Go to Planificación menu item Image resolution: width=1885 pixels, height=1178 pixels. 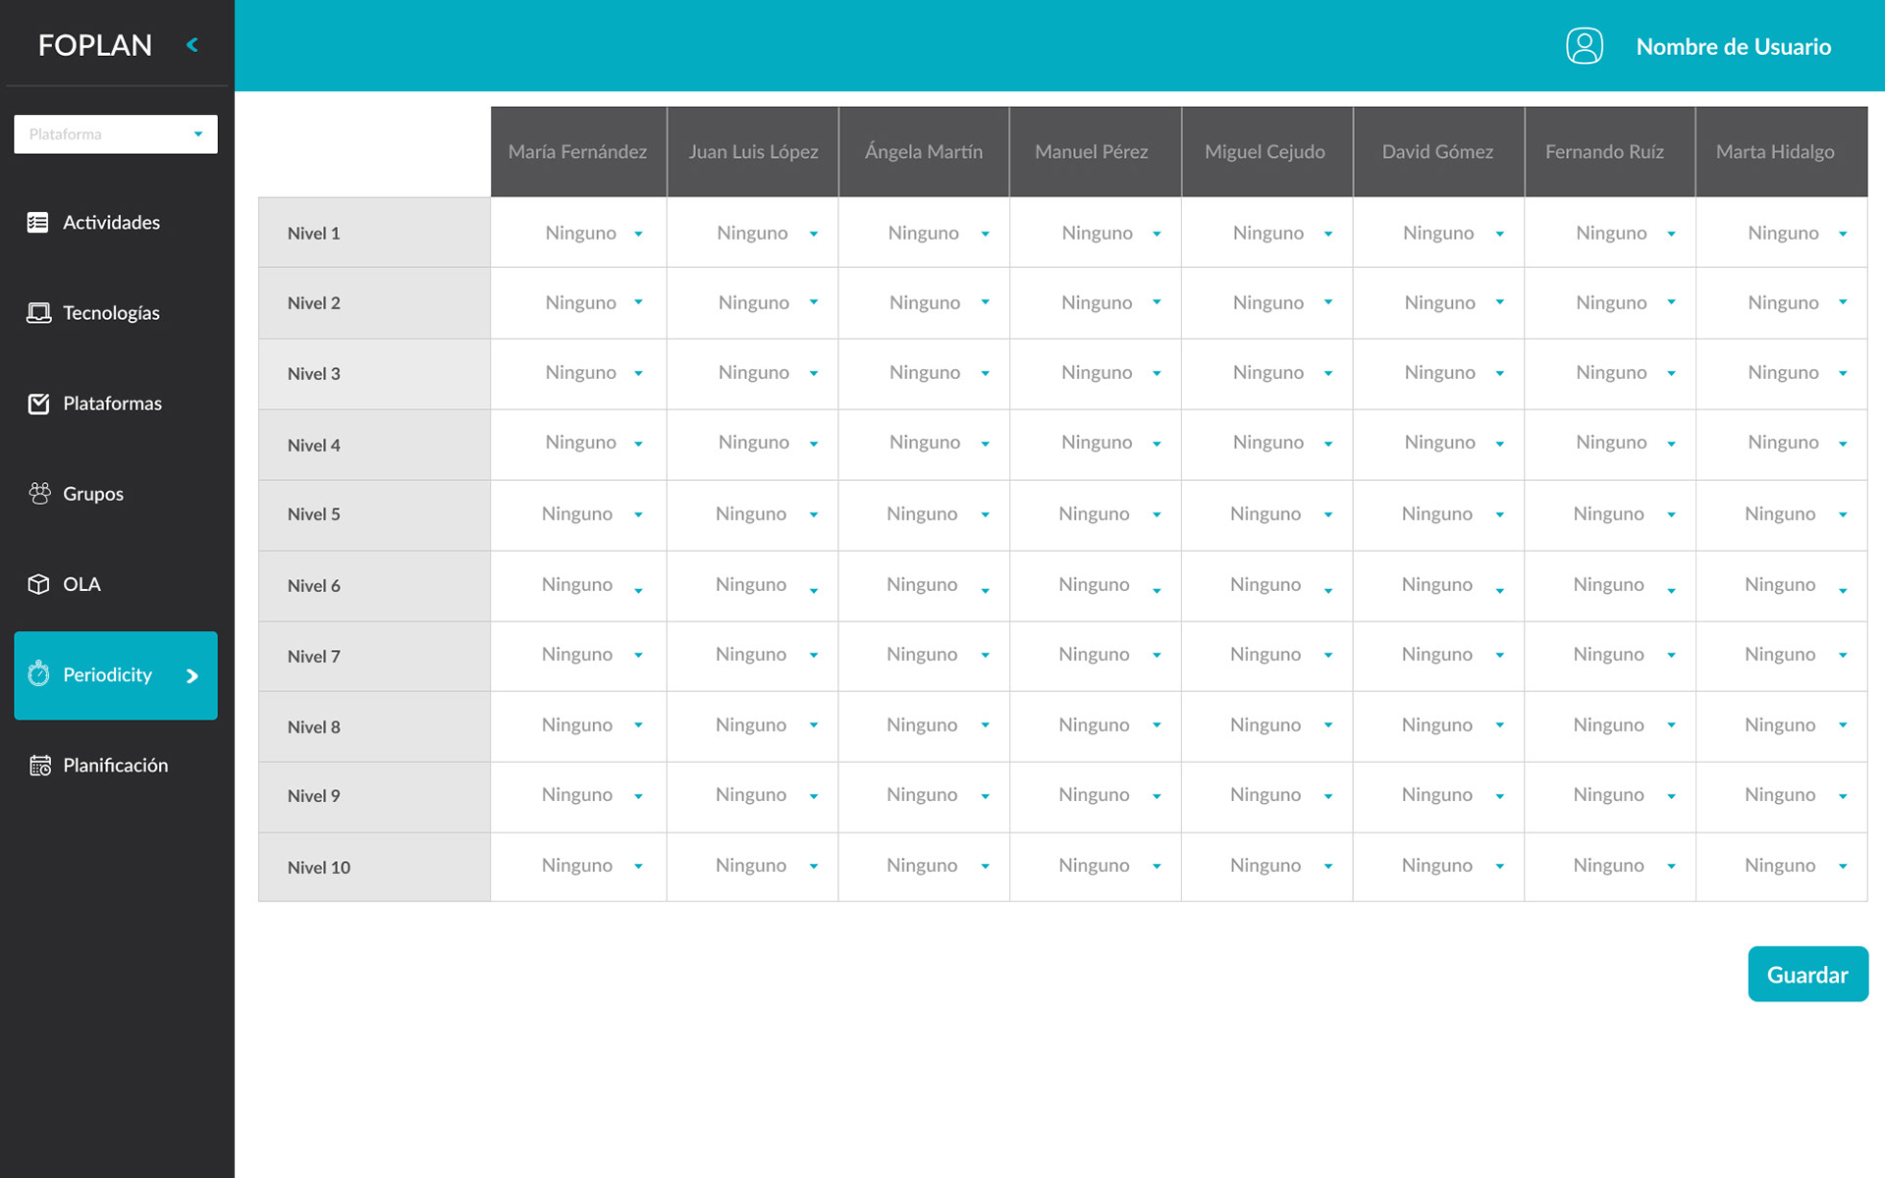(115, 766)
